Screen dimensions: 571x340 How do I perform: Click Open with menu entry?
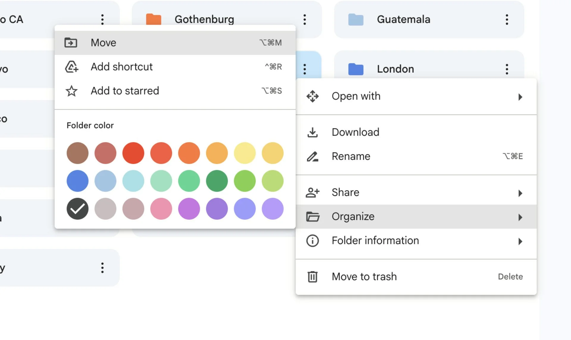(416, 96)
